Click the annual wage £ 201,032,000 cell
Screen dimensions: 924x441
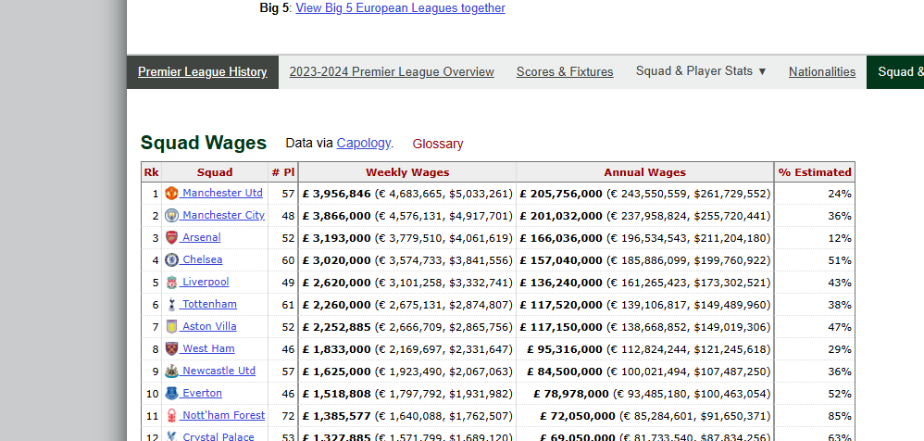pyautogui.click(x=644, y=216)
